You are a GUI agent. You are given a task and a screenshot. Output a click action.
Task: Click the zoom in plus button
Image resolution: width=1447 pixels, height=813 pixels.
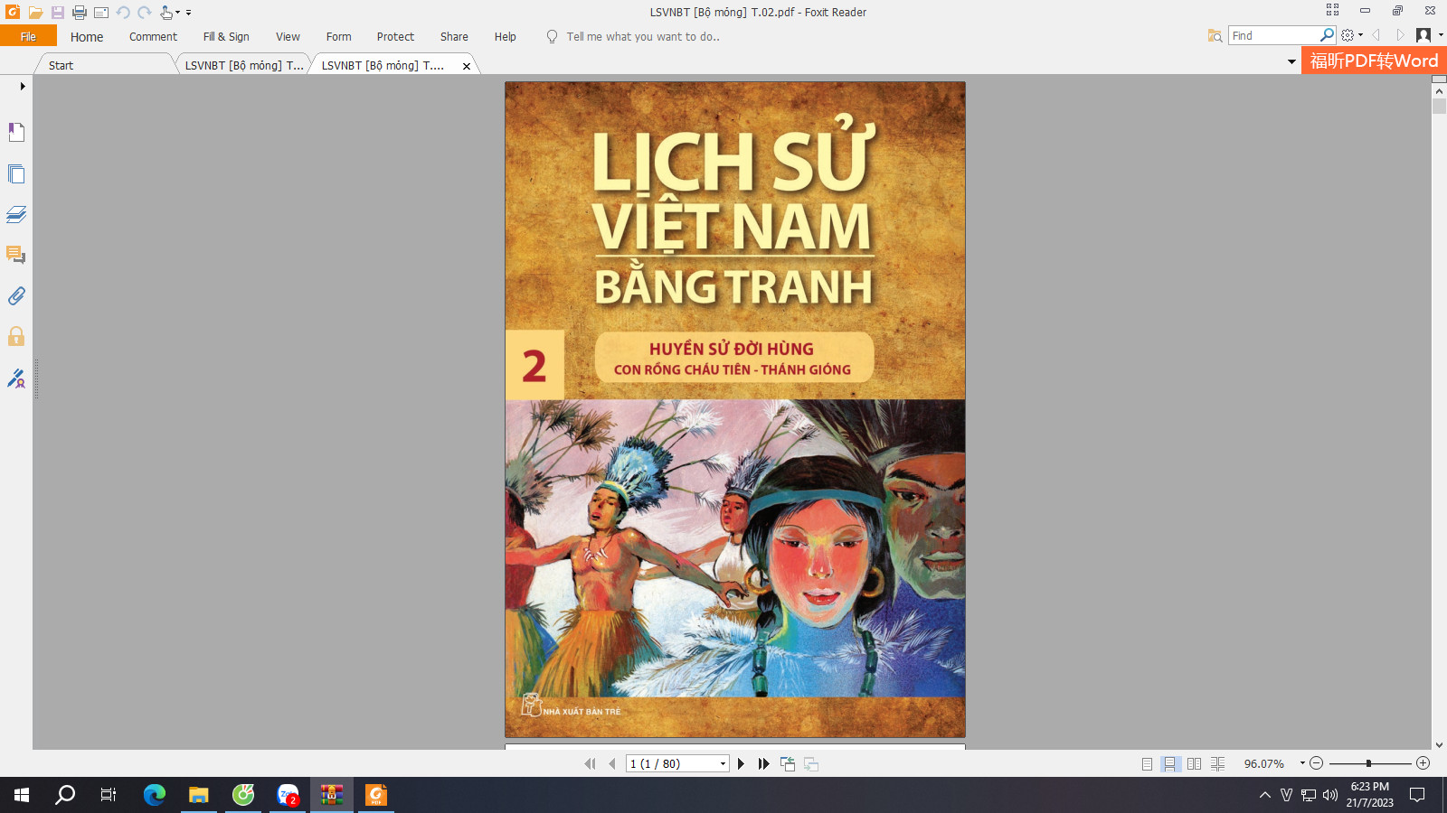pos(1423,763)
